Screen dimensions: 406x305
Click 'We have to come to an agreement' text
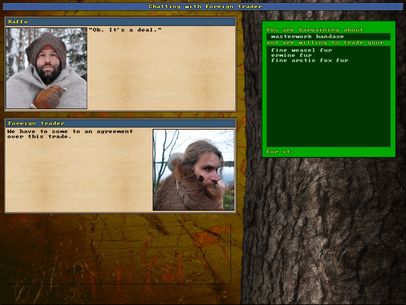point(70,131)
